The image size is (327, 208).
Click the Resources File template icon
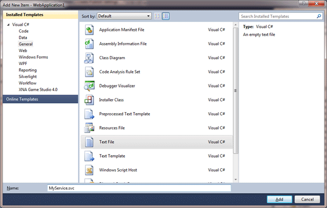tap(89, 128)
